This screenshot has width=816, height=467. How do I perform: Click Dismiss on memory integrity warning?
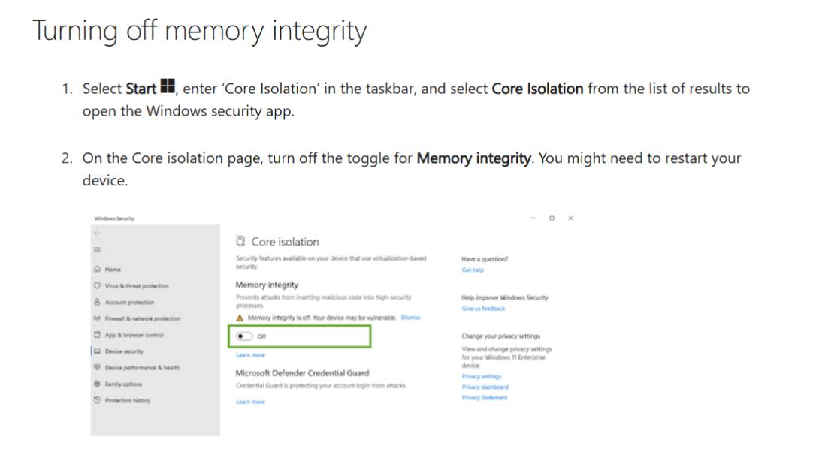(x=410, y=318)
